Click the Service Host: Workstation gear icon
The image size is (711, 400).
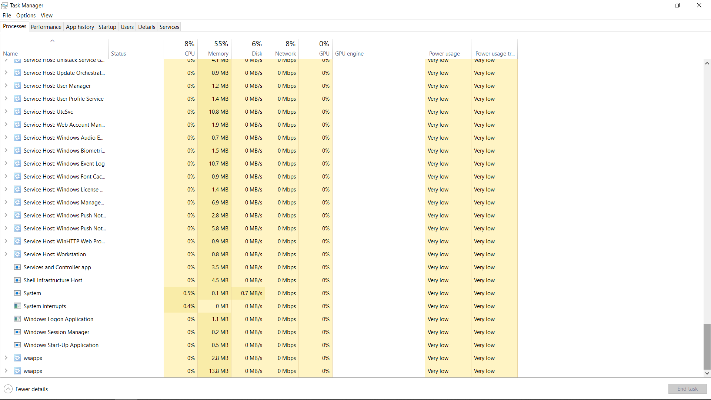[17, 254]
